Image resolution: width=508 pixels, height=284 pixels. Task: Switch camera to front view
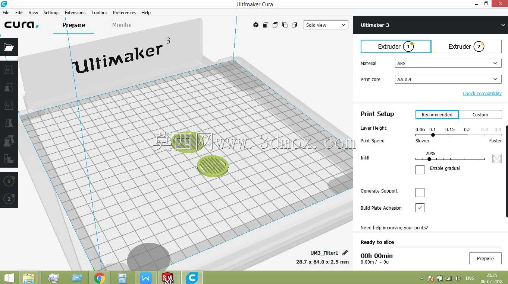point(266,25)
